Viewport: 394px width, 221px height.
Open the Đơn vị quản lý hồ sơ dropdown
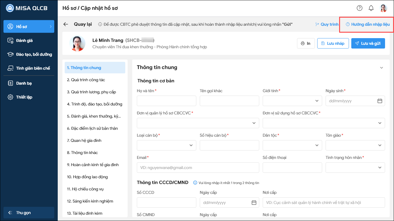[x=254, y=123]
